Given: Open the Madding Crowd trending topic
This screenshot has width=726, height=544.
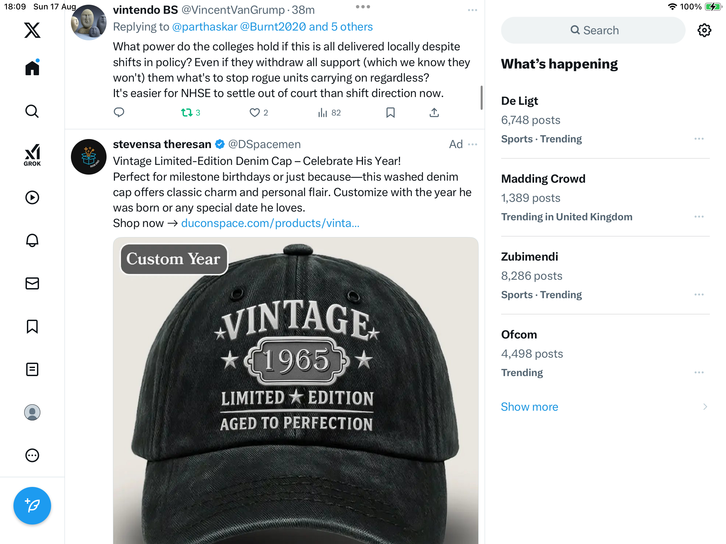Looking at the screenshot, I should click(543, 179).
